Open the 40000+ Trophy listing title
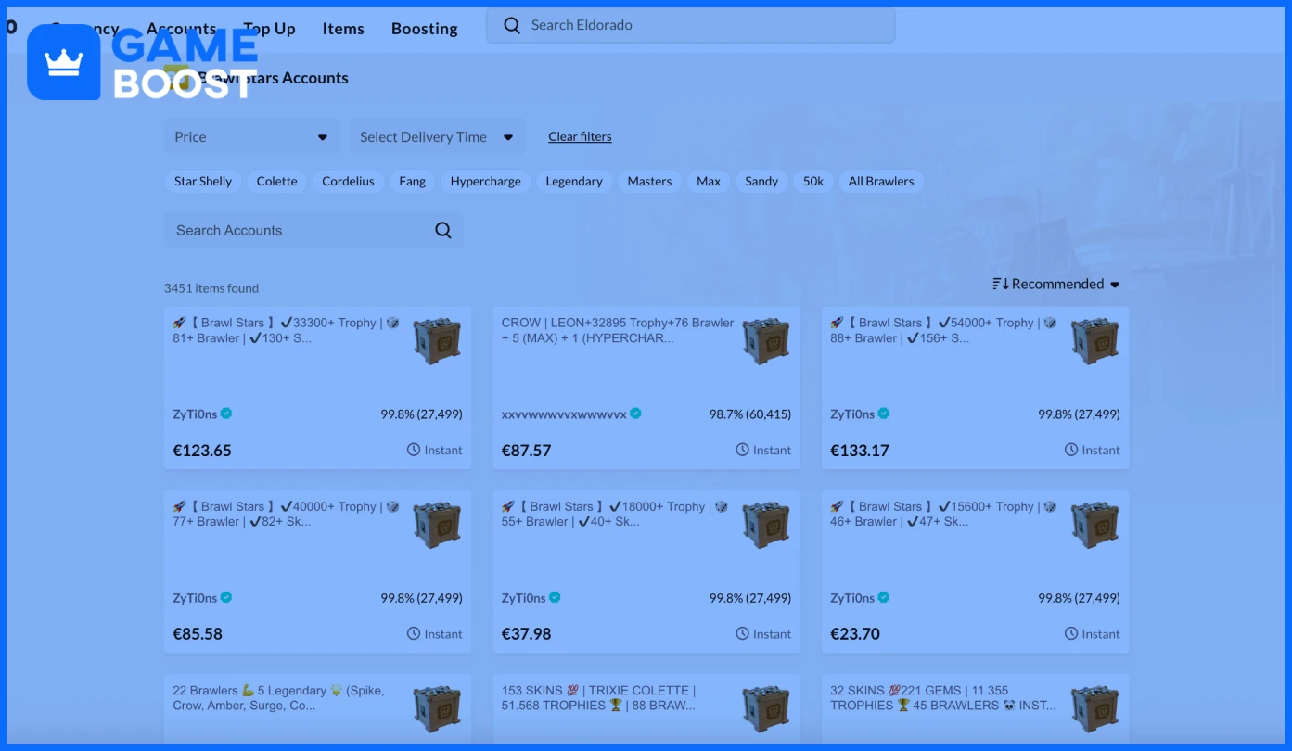Screen dimensions: 1292x751 (287, 514)
